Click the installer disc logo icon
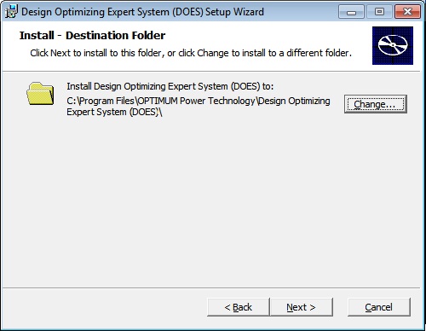The width and height of the screenshot is (426, 331). 393,45
